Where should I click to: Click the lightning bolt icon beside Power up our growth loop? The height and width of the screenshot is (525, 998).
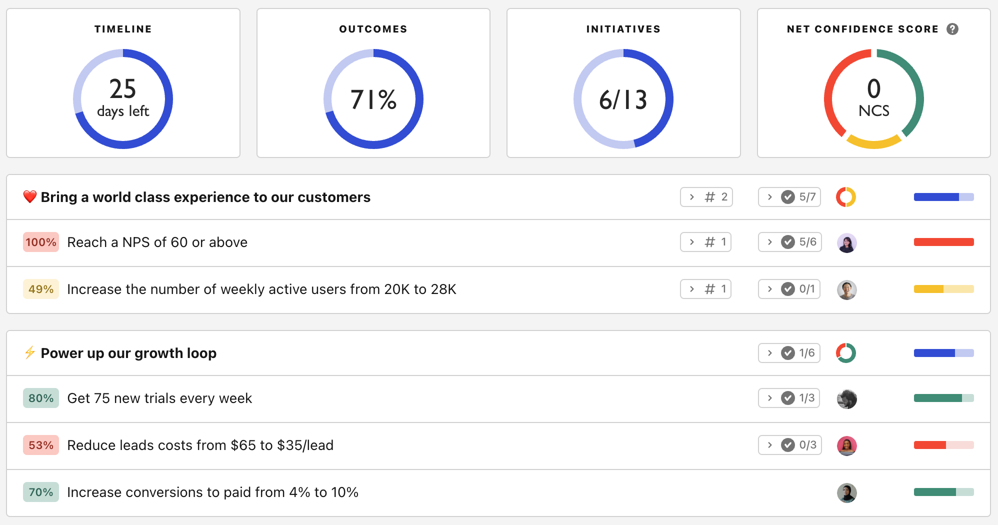[x=30, y=353]
